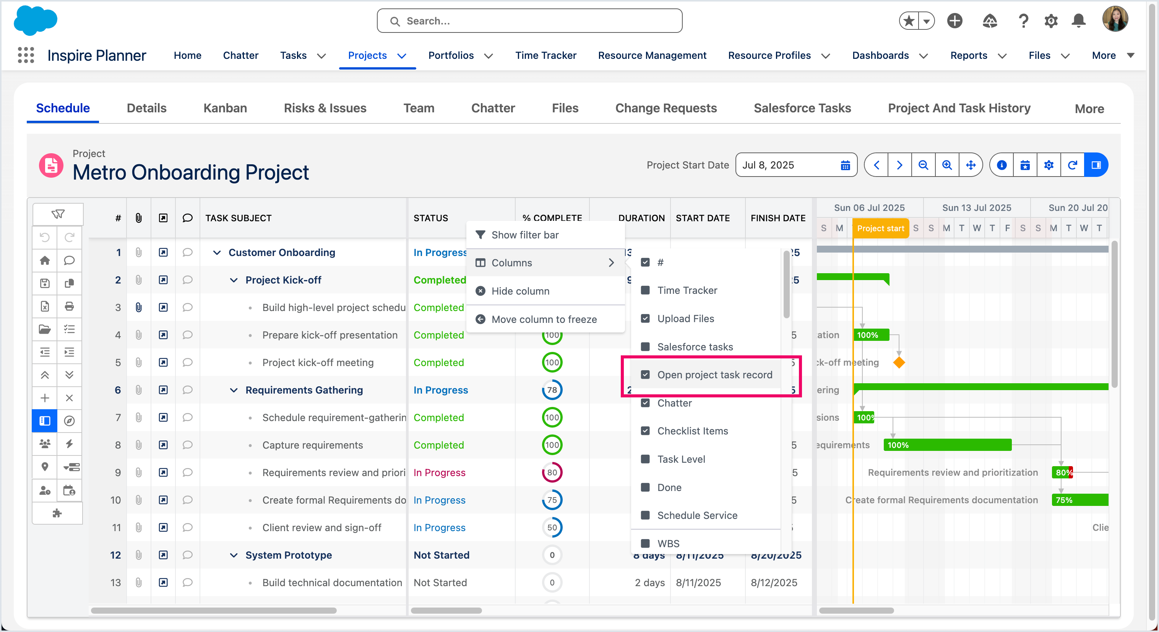Click the print icon in the left toolbar
Image resolution: width=1159 pixels, height=632 pixels.
(69, 306)
